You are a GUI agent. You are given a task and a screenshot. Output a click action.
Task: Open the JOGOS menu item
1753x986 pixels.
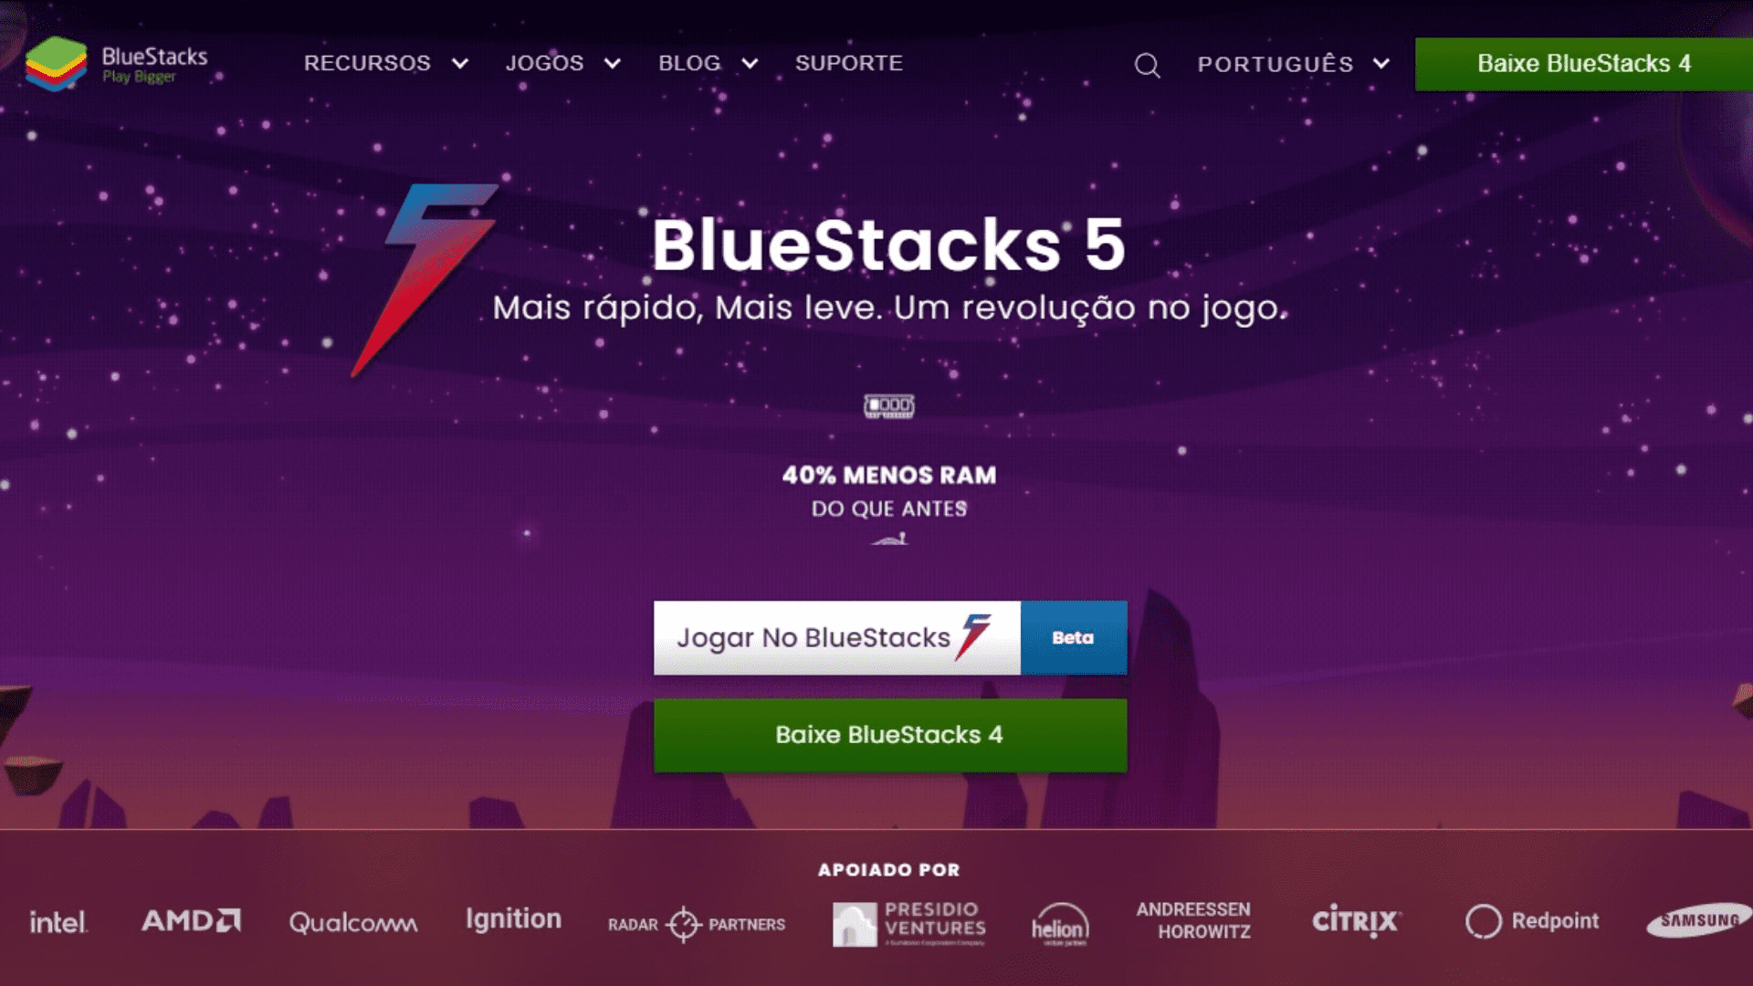point(545,63)
